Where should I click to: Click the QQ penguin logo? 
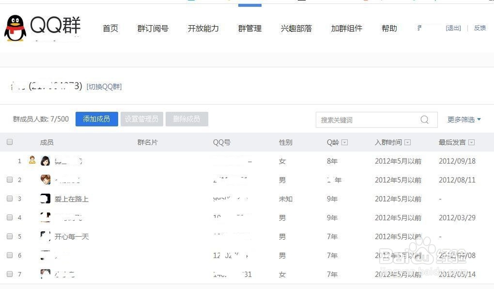click(15, 28)
